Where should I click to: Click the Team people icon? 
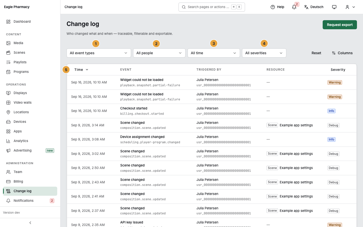8,172
